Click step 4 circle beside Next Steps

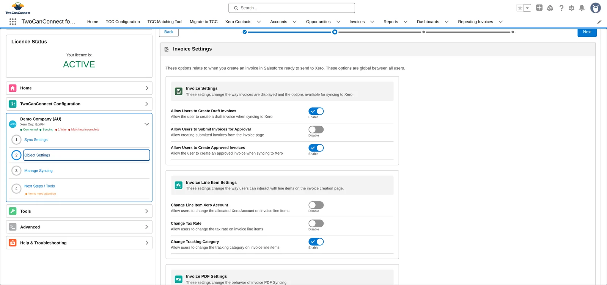tap(16, 188)
